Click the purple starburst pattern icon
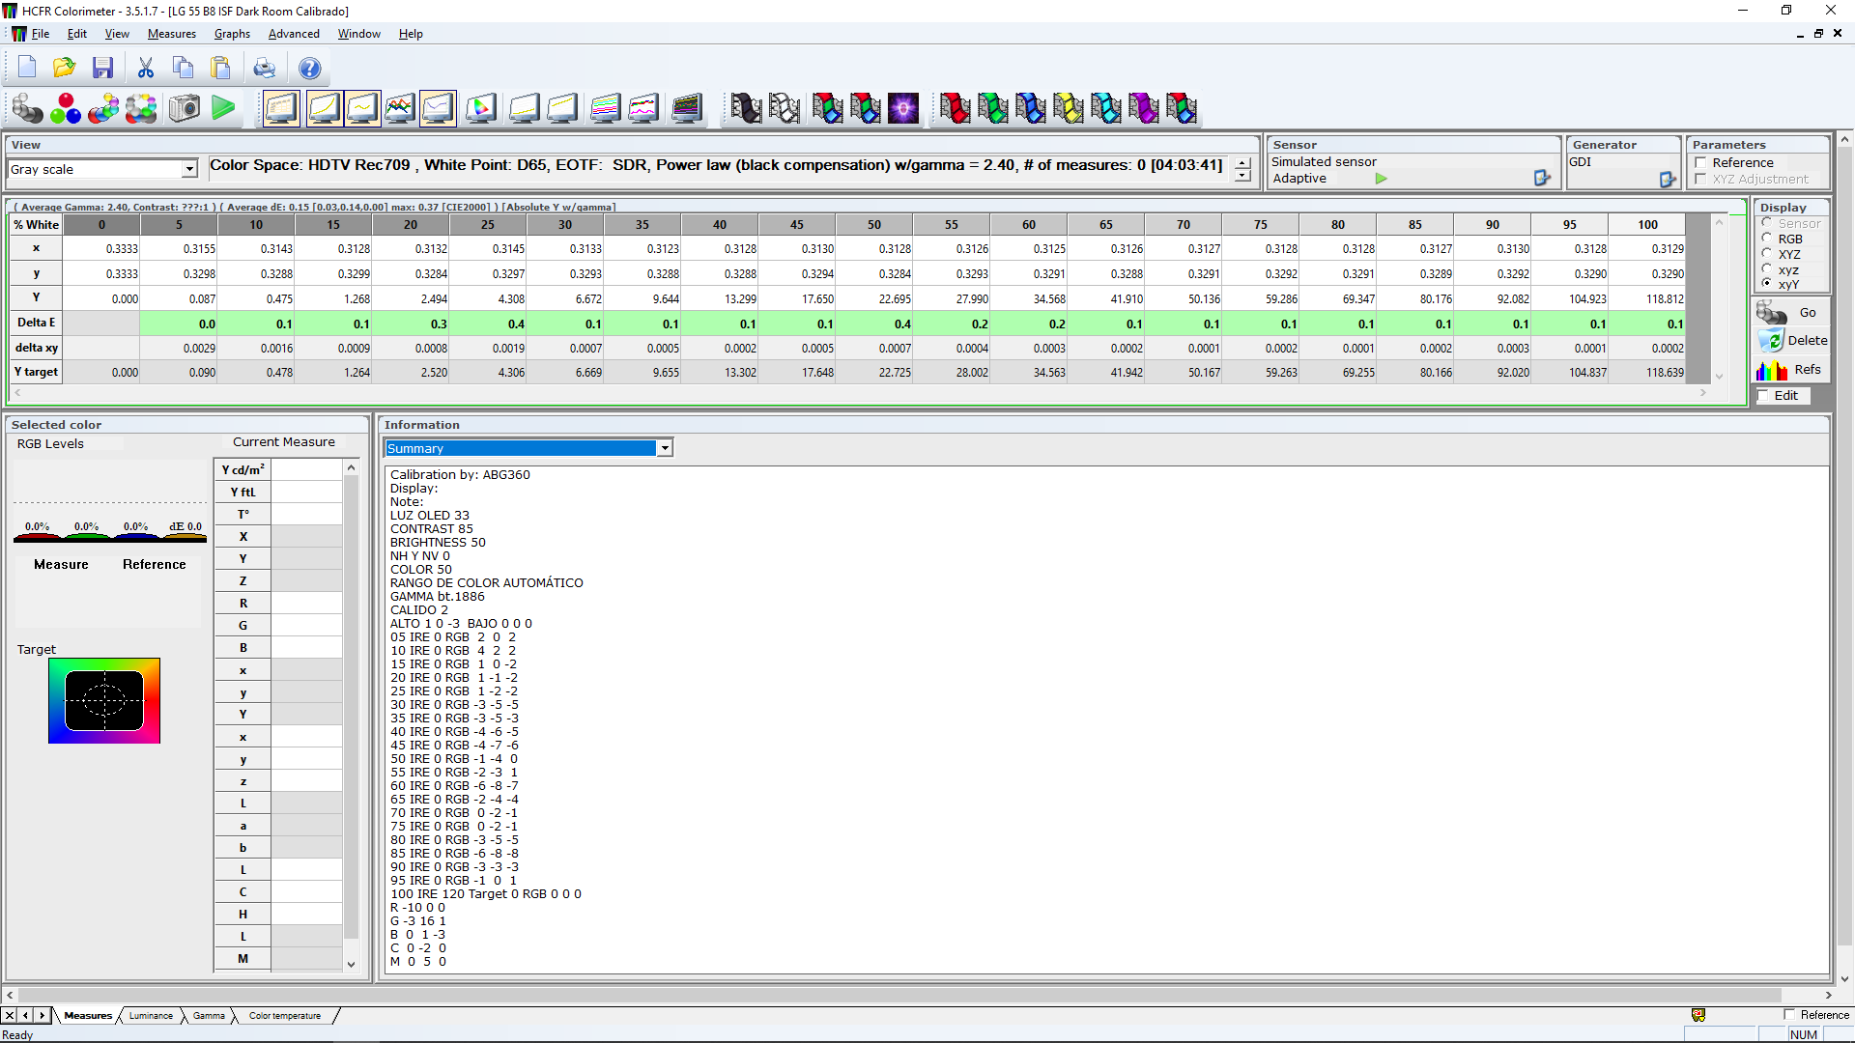 click(903, 108)
